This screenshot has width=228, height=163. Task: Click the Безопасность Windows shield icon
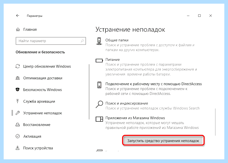point(18,89)
